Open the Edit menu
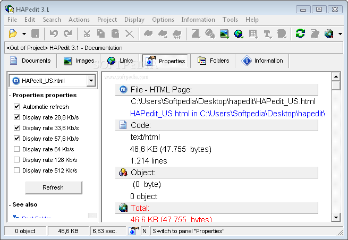Image resolution: width=348 pixels, height=240 pixels. coord(30,20)
